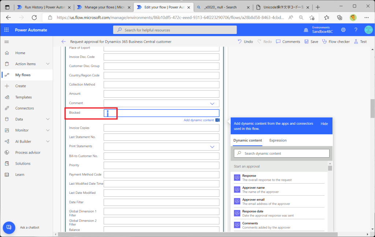This screenshot has height=237, width=375.
Task: Switch to the Unicode browser tab
Action: tap(283, 7)
